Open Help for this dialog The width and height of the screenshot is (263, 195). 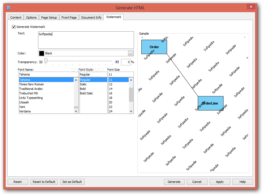point(242,182)
